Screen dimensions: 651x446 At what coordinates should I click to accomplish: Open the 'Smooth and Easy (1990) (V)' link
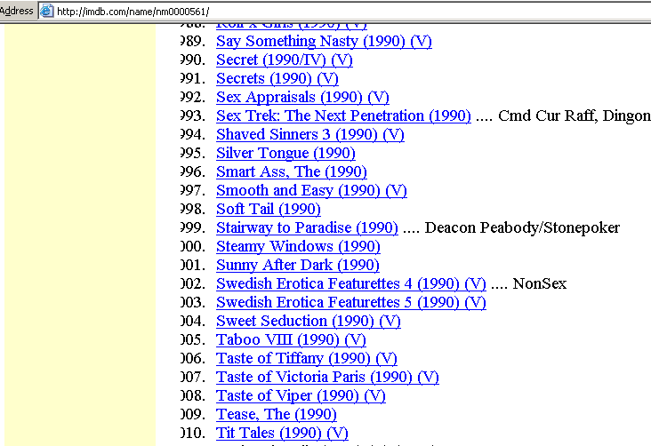click(x=311, y=191)
